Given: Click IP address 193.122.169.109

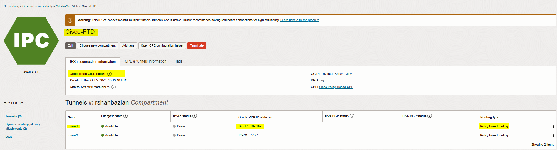Looking at the screenshot, I should (250, 127).
